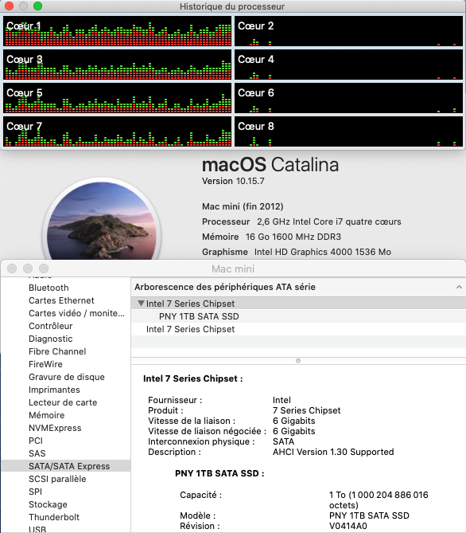466x533 pixels.
Task: Close the Historique du processeur window
Action: click(9, 6)
